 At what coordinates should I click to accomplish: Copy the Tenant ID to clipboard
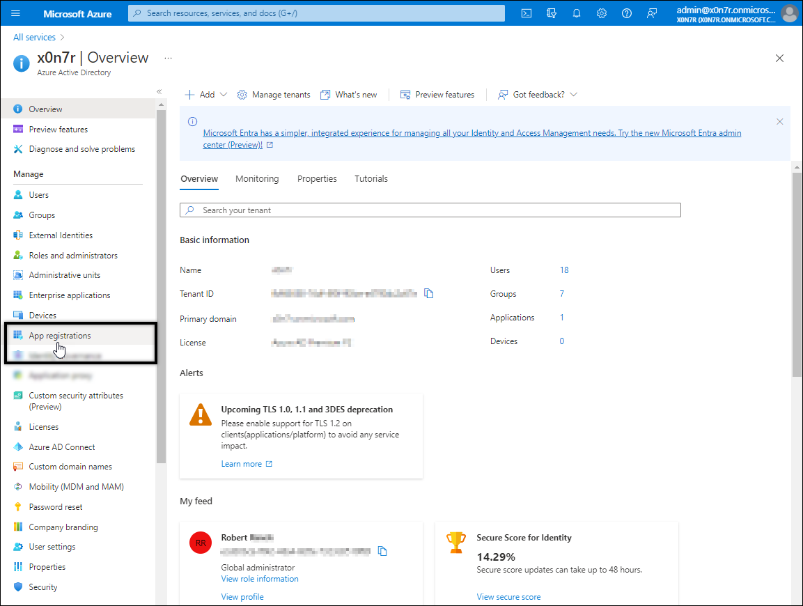tap(429, 294)
